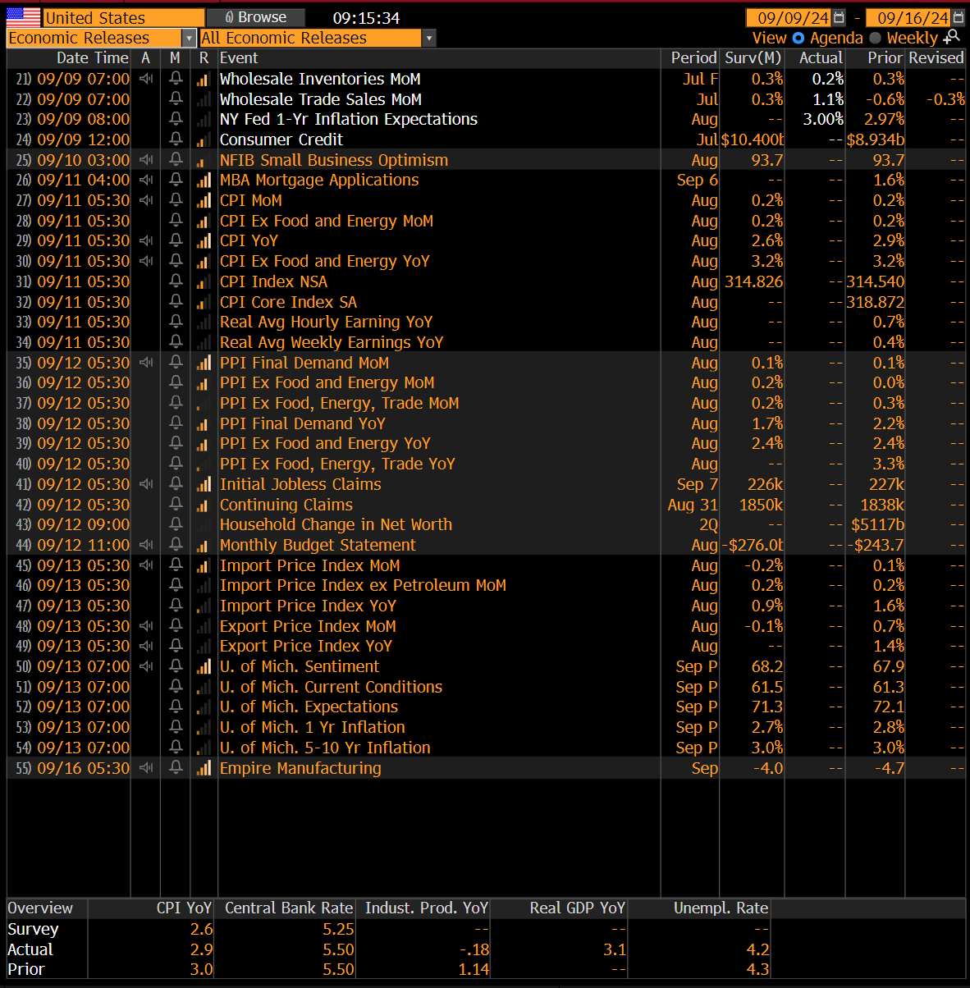Click the Event column header
The height and width of the screenshot is (988, 970).
tap(238, 58)
